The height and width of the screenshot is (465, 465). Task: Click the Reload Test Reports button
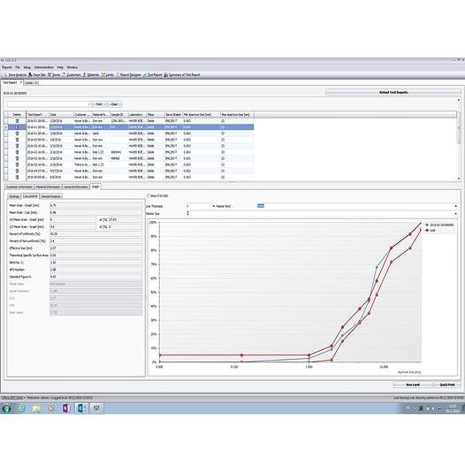coord(393,93)
